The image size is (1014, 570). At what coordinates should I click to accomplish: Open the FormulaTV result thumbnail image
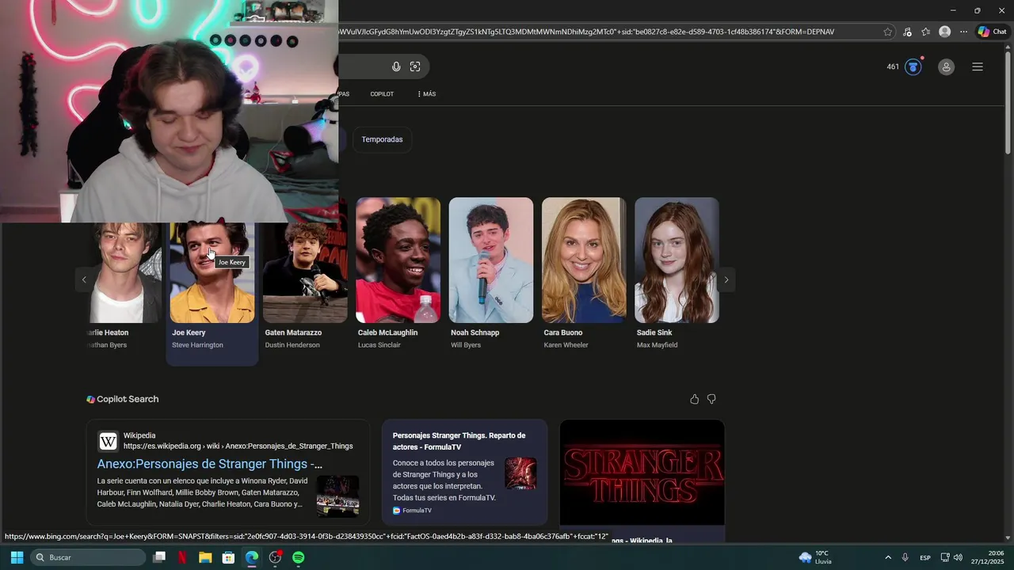(520, 473)
